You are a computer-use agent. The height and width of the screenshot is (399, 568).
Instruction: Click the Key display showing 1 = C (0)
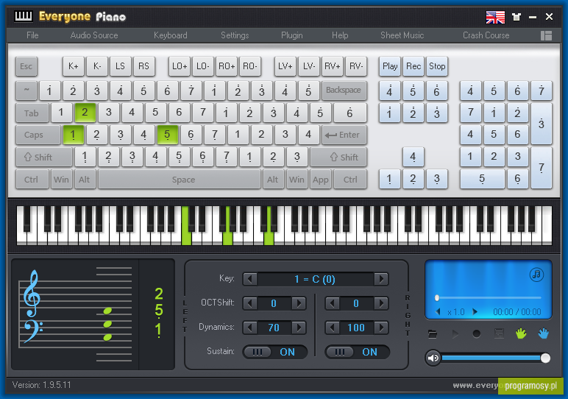316,279
